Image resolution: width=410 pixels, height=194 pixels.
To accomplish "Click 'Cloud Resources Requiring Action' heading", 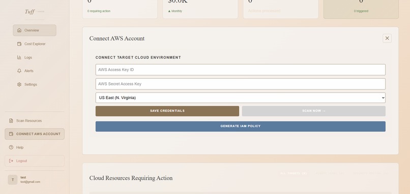I will (x=131, y=178).
